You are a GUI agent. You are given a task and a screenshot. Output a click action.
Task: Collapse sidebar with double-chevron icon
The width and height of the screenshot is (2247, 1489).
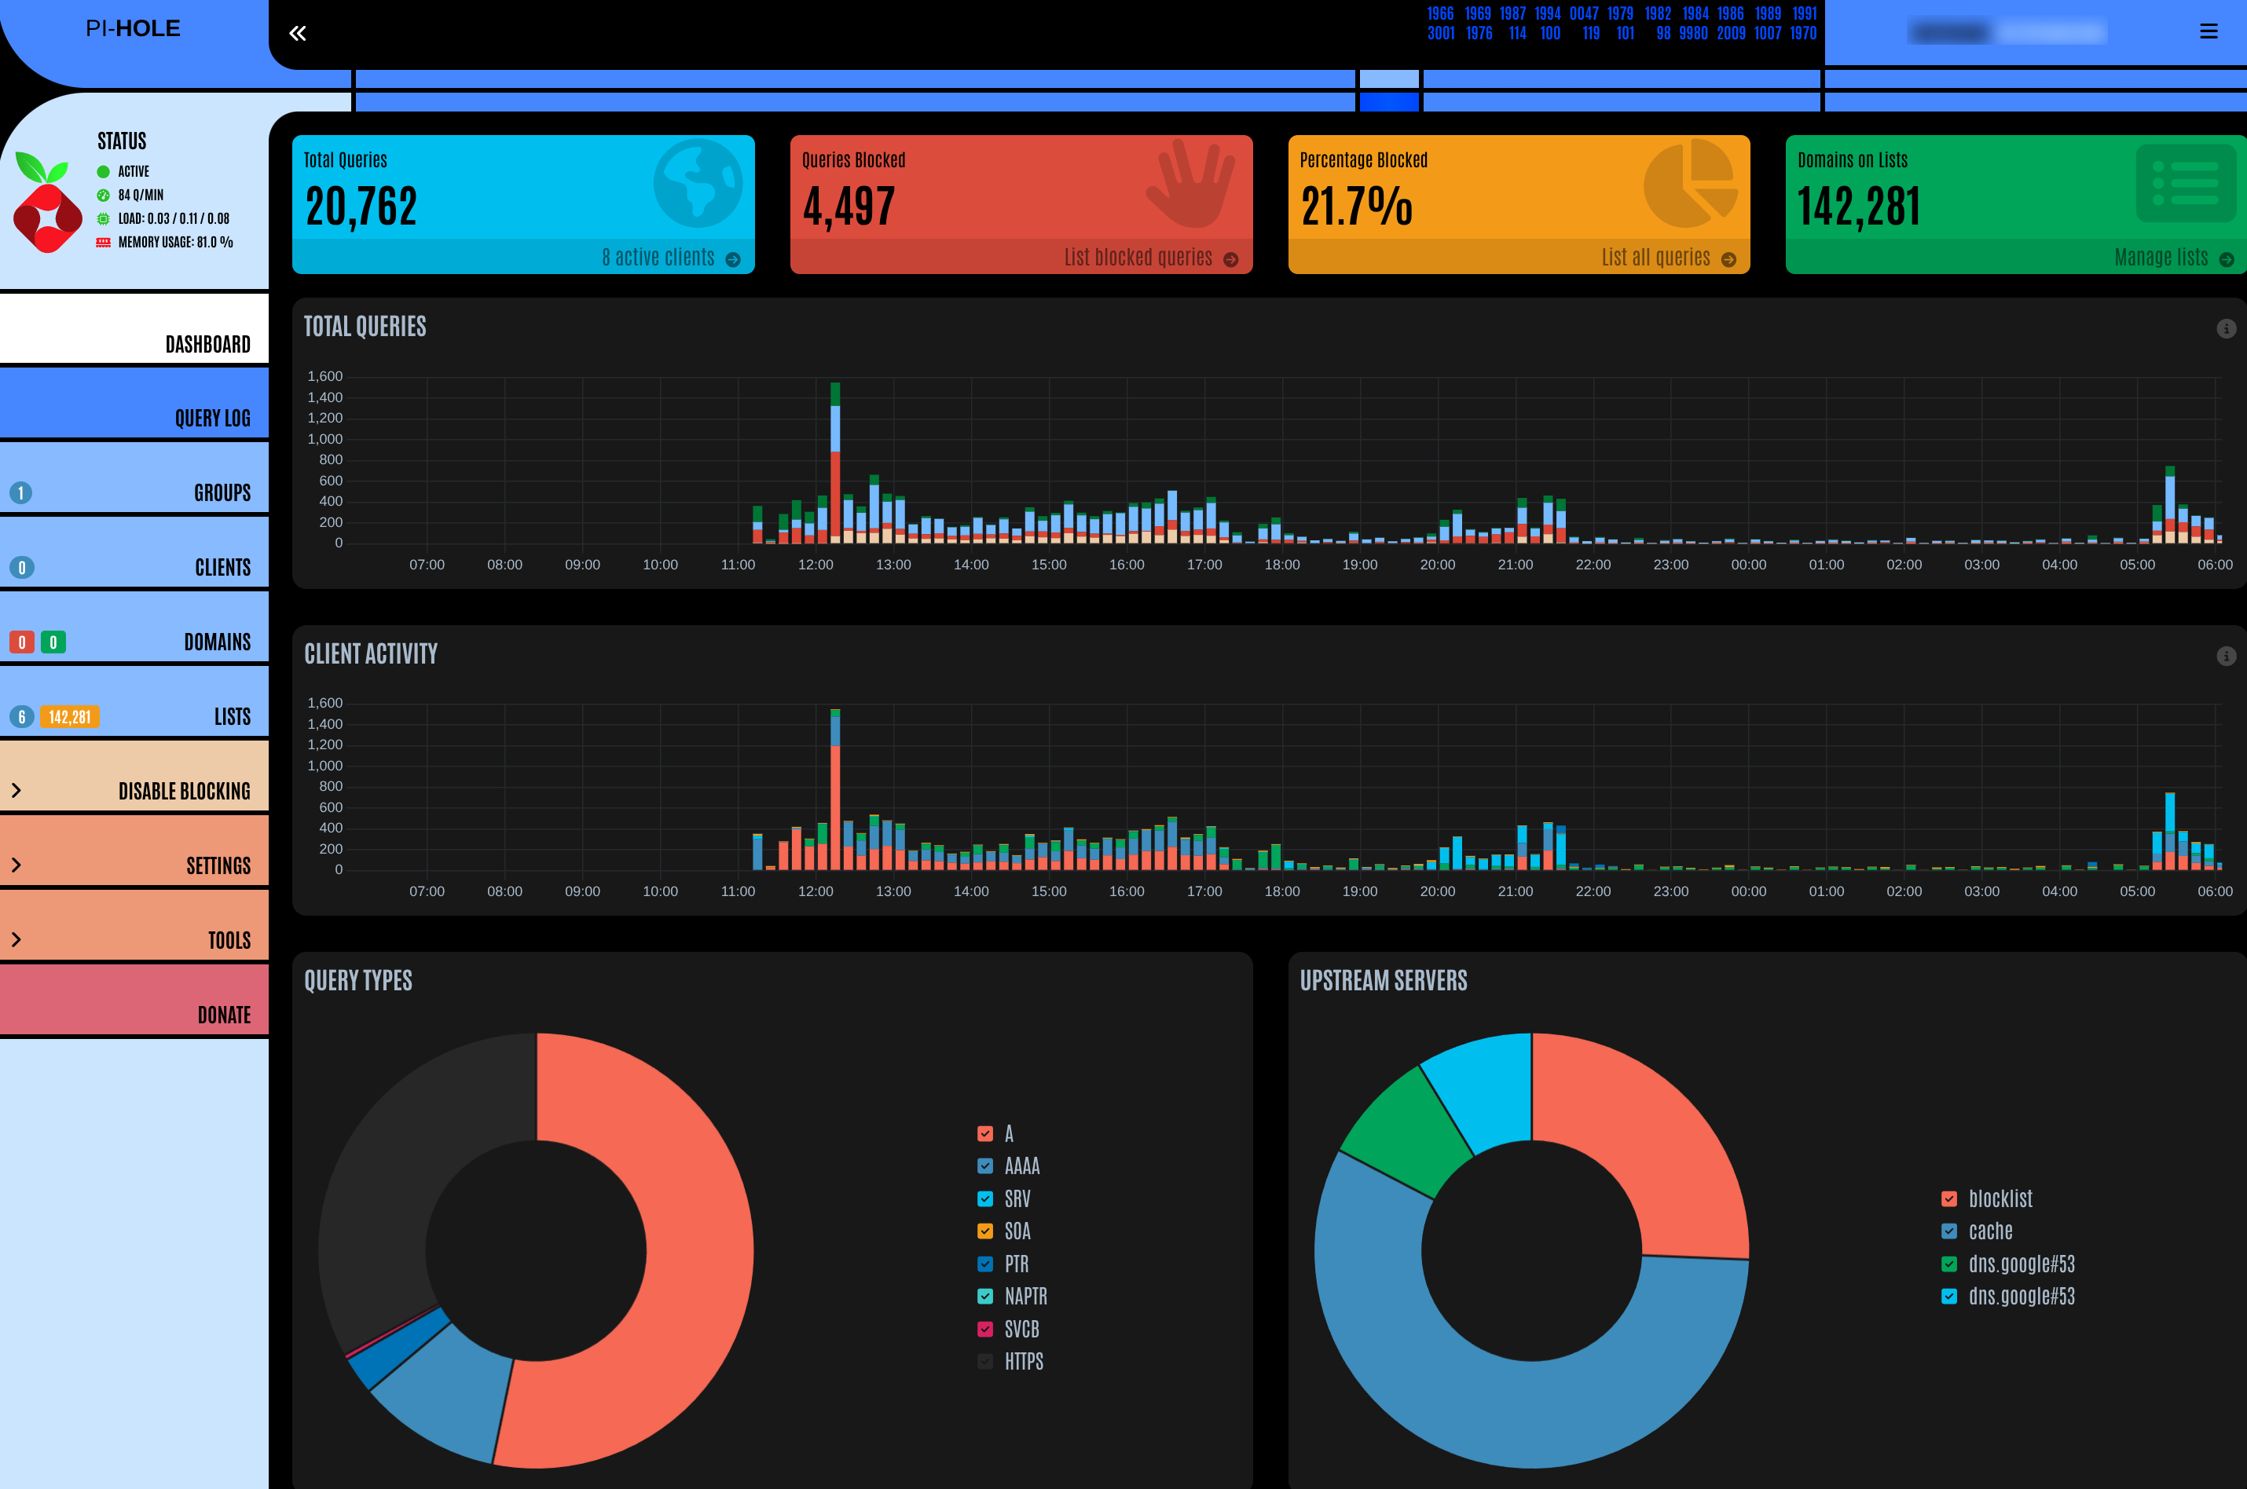pyautogui.click(x=298, y=33)
